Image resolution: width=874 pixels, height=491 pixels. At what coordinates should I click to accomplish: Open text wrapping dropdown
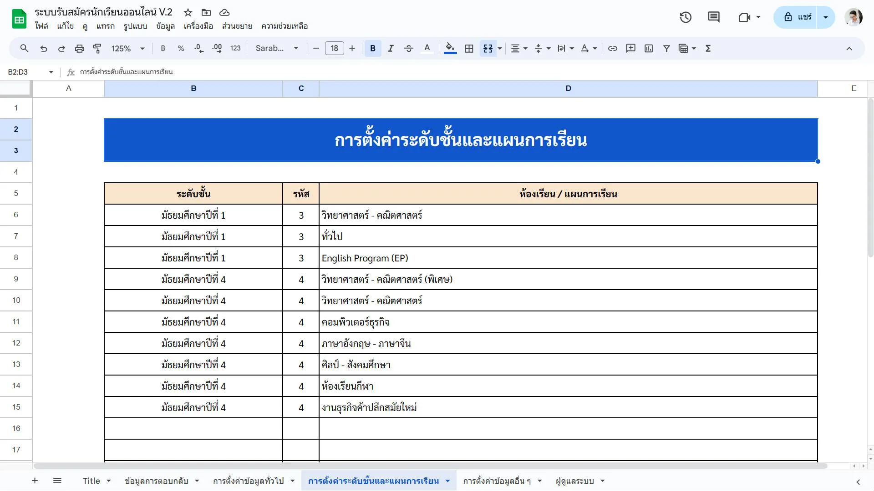pyautogui.click(x=565, y=48)
